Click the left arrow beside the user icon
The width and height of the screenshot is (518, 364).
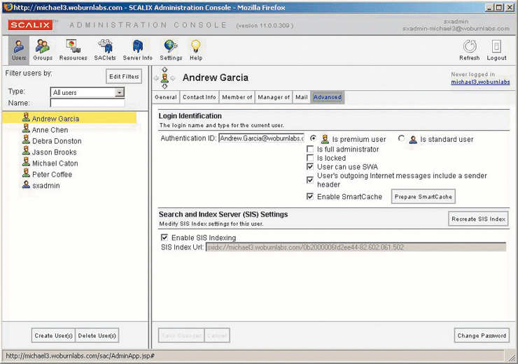pos(156,78)
